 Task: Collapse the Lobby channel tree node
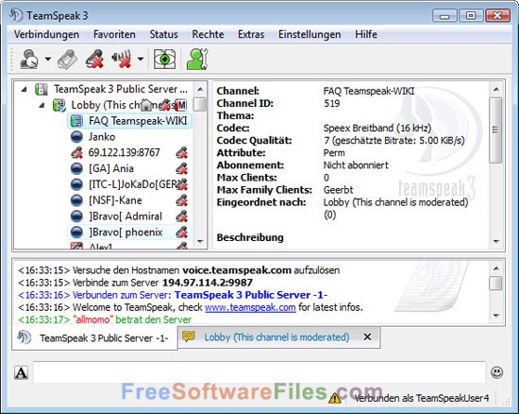42,106
